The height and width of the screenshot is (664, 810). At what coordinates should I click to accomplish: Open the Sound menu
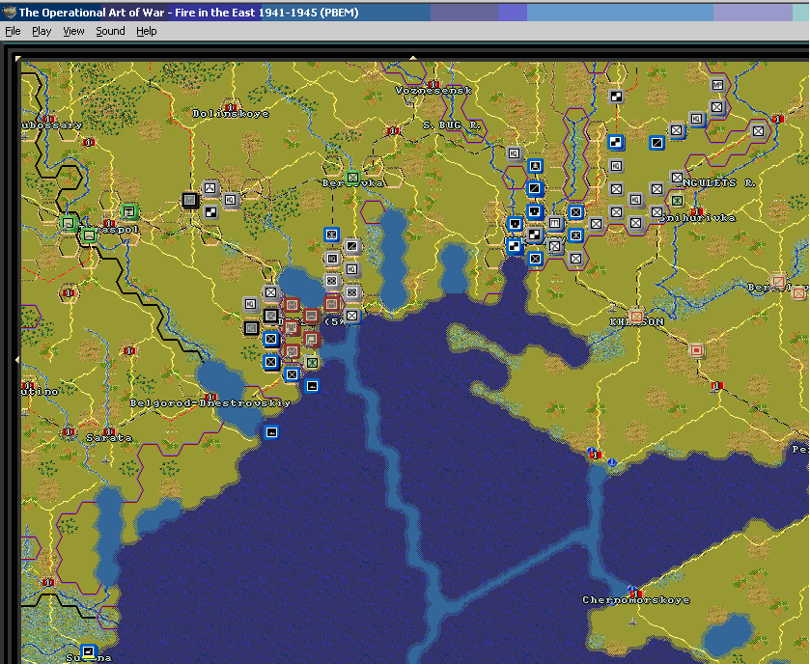tap(110, 31)
